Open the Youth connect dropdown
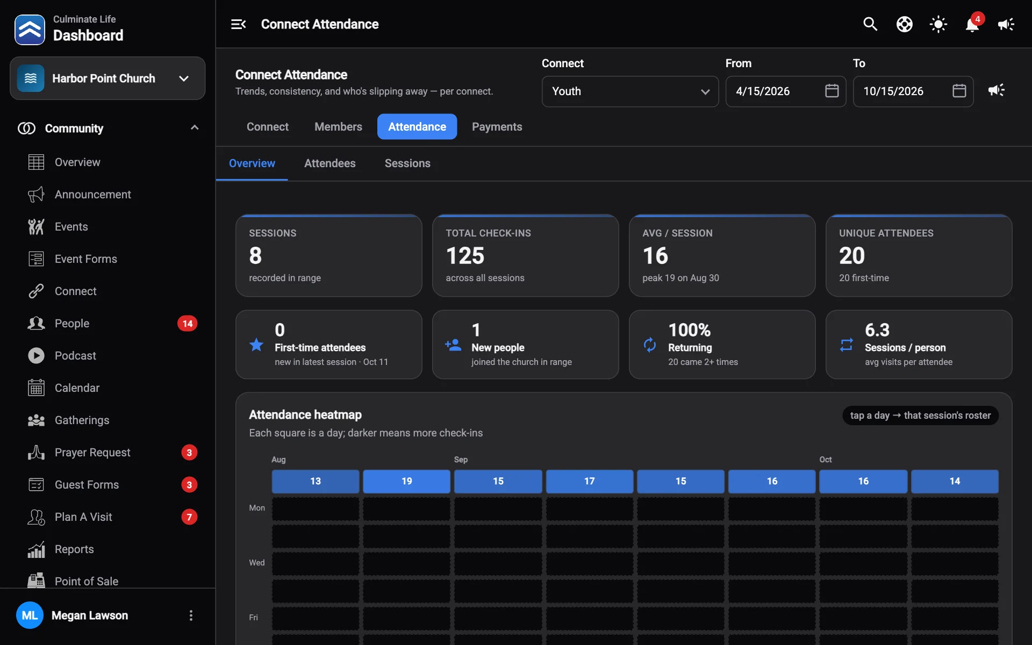 pyautogui.click(x=630, y=91)
